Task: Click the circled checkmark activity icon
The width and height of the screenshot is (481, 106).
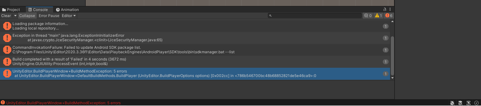Action: [476, 103]
